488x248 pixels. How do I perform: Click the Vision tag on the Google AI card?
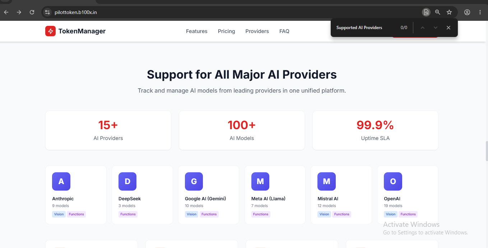point(192,214)
